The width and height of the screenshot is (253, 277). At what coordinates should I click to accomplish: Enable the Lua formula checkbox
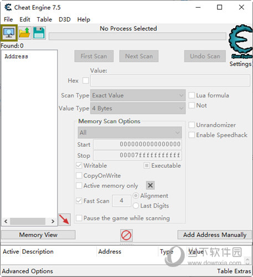(192, 95)
